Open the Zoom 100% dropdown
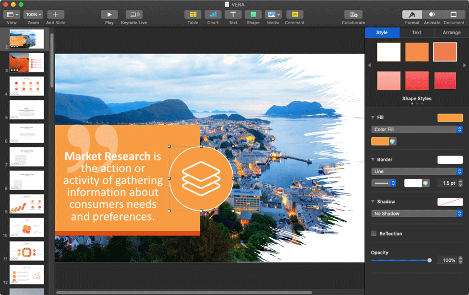The image size is (469, 295). point(33,14)
